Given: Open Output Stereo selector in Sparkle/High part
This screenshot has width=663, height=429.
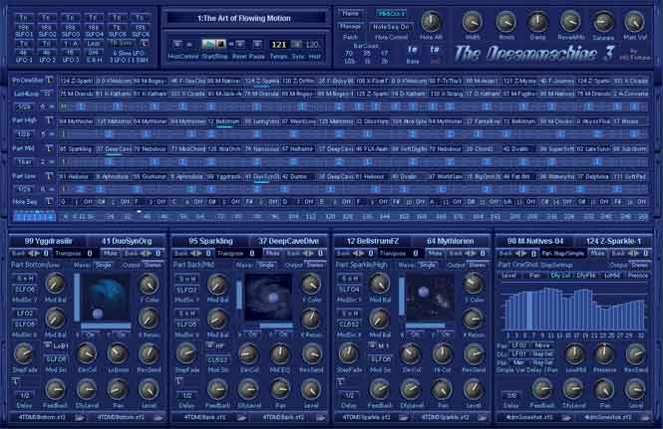Looking at the screenshot, I should click(478, 265).
